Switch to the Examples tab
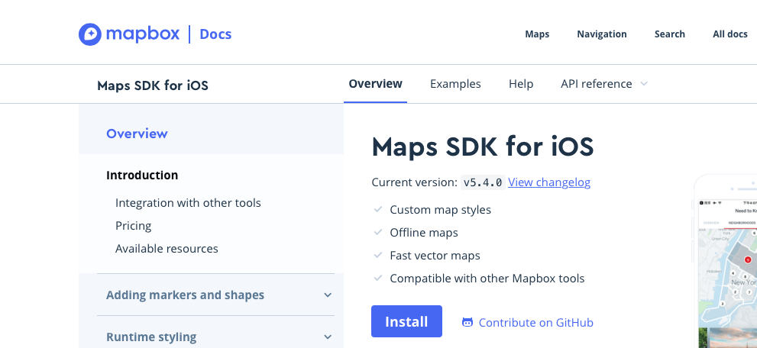757x348 pixels. (455, 84)
